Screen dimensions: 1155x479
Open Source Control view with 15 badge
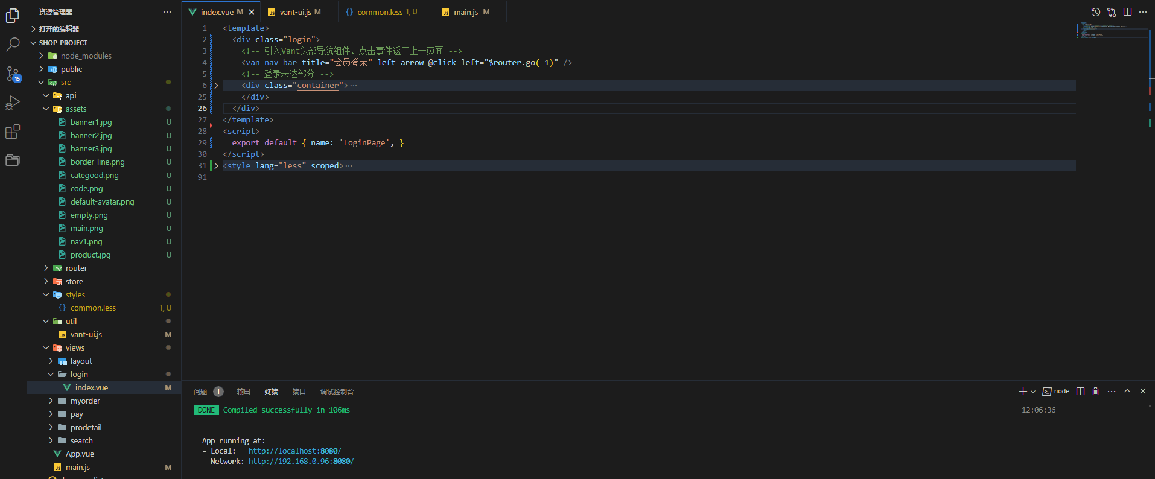(x=13, y=74)
